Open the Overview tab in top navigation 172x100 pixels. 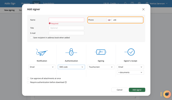[25, 3]
